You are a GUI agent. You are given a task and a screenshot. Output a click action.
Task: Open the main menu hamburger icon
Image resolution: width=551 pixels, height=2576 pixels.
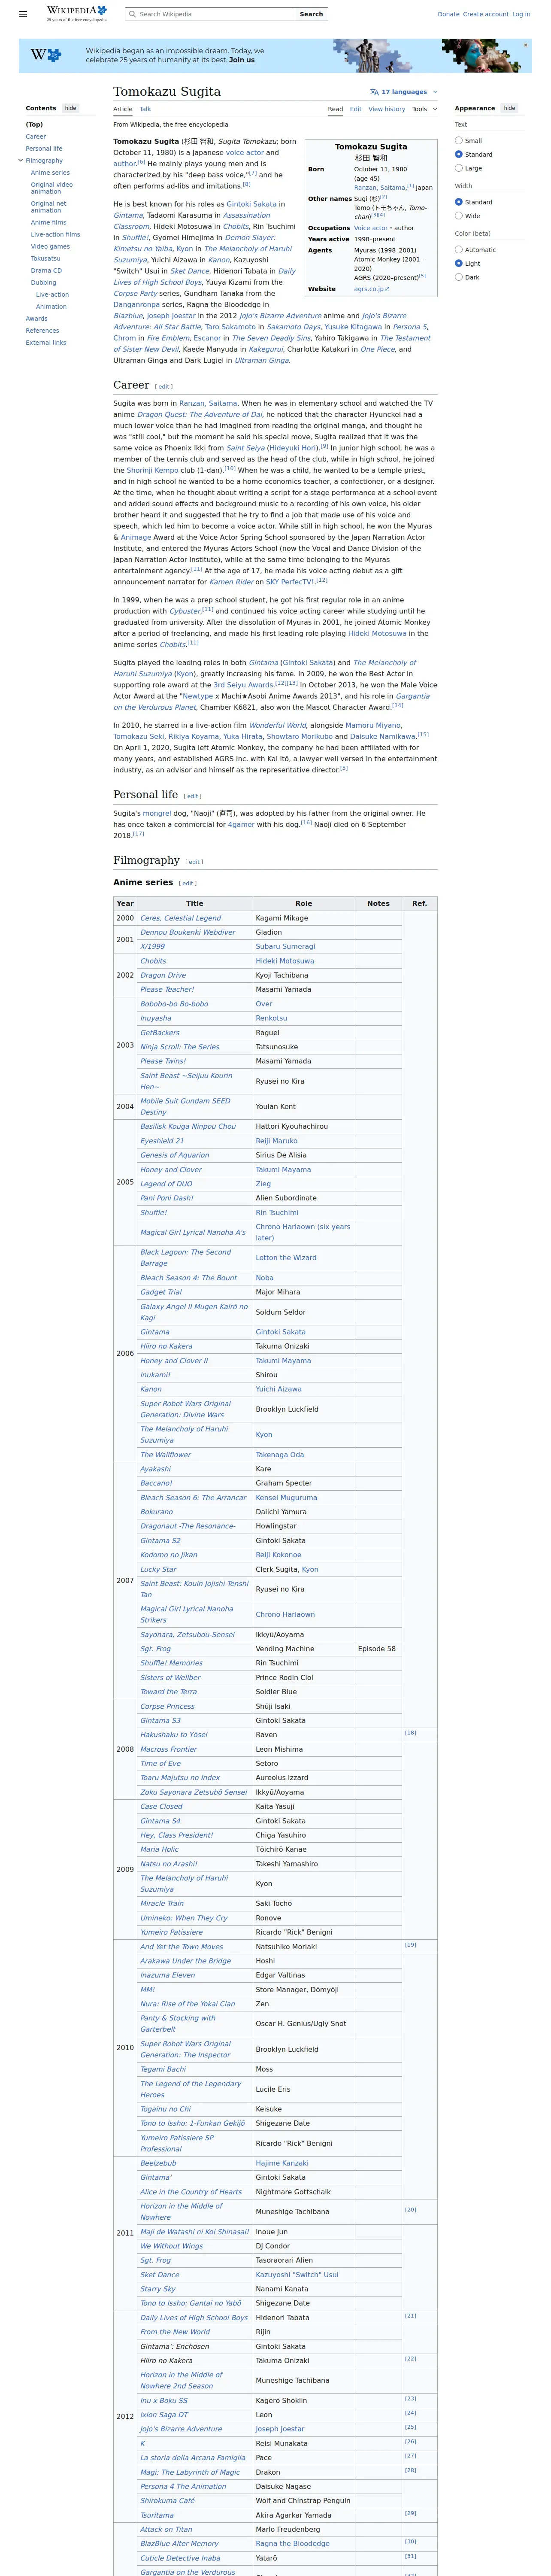coord(23,14)
